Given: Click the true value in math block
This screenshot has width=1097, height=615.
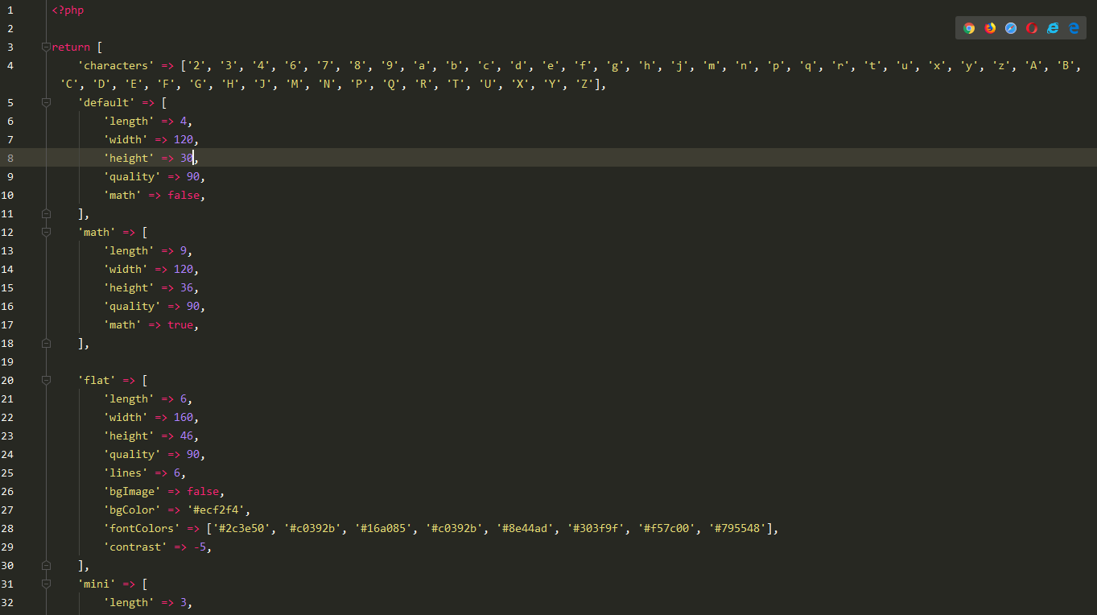Looking at the screenshot, I should point(180,324).
